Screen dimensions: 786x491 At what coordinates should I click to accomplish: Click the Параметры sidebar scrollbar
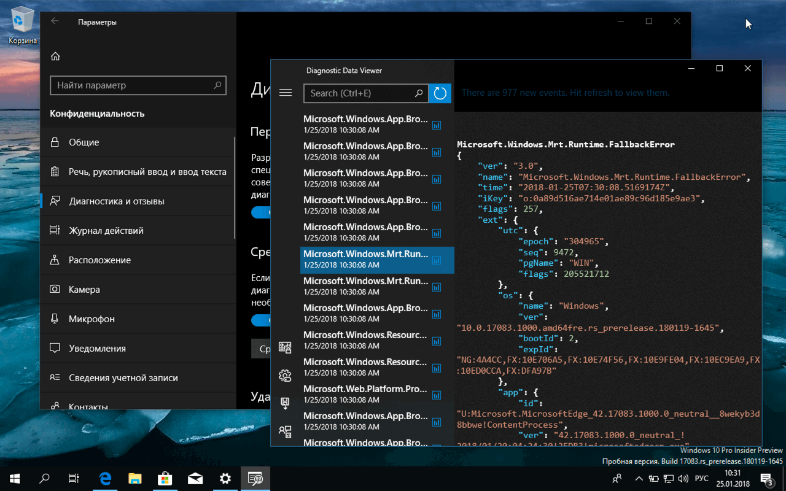[x=235, y=188]
